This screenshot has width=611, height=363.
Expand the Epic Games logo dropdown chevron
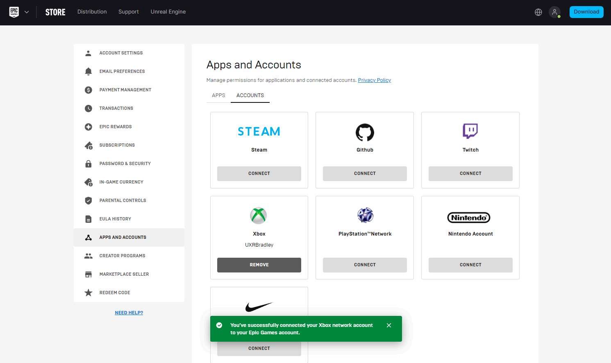[27, 12]
